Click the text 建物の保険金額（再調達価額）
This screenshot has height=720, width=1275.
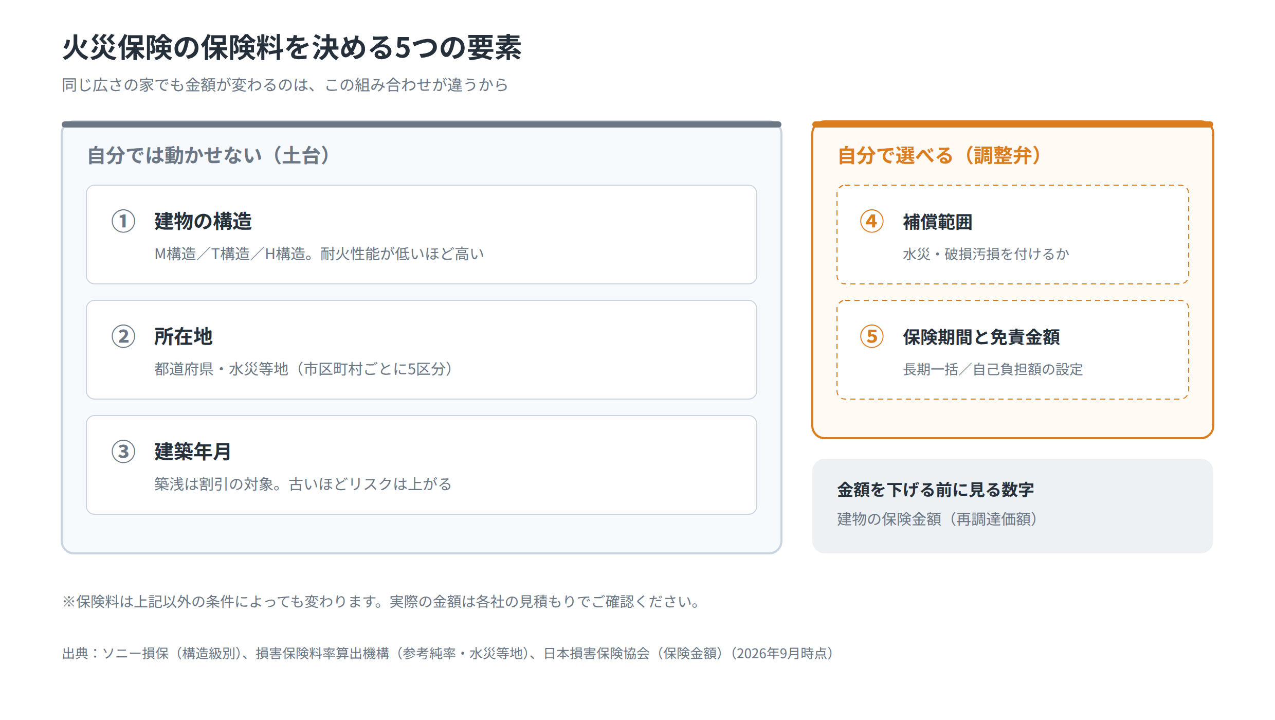pyautogui.click(x=938, y=519)
